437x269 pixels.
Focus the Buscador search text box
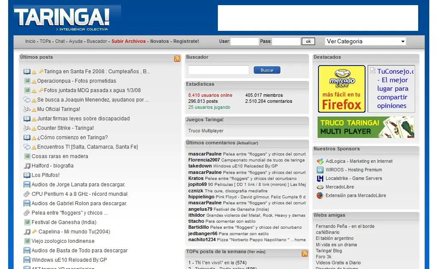tap(218, 70)
